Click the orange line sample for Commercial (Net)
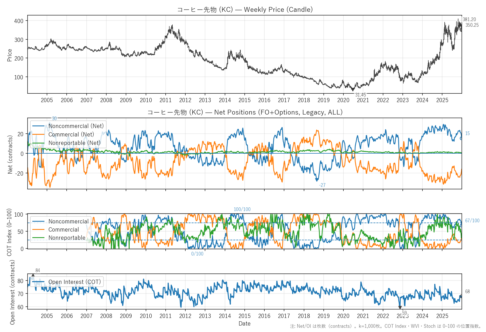The width and height of the screenshot is (486, 332). [x=38, y=134]
